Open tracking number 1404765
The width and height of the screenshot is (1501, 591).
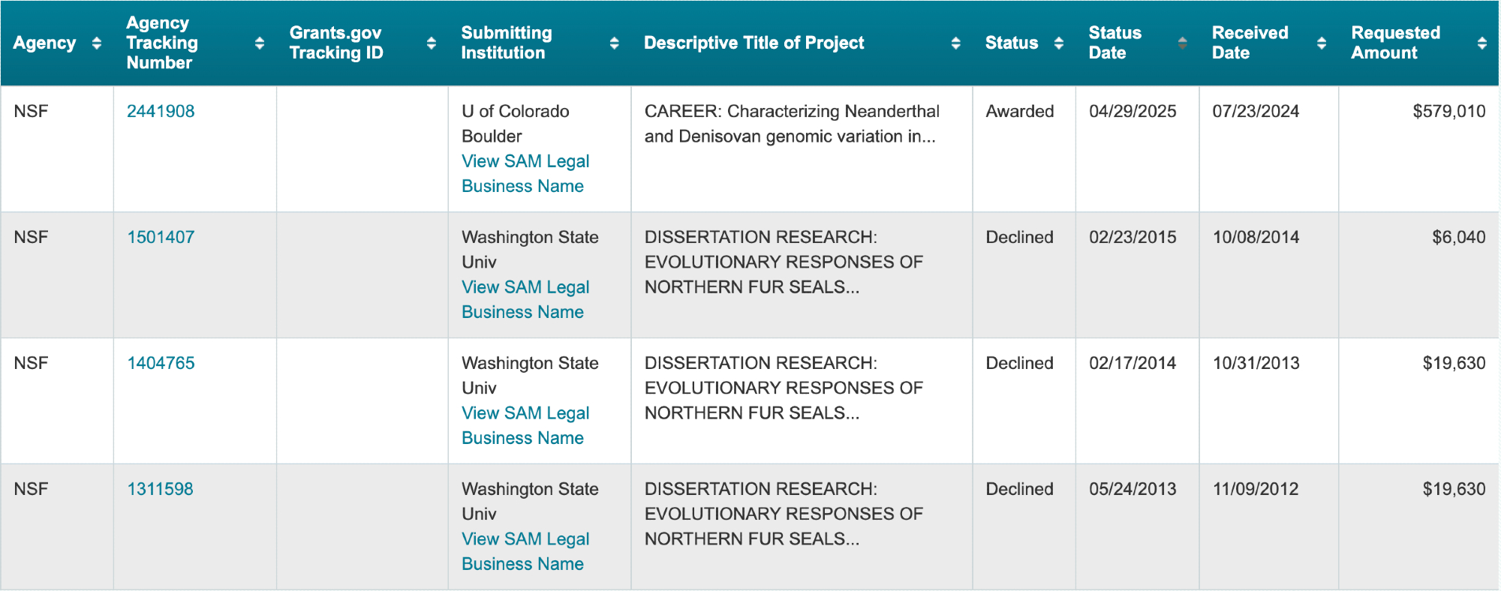161,364
